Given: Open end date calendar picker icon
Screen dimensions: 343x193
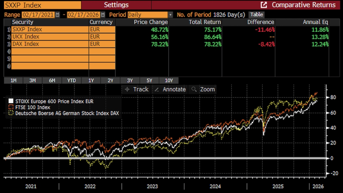Looking at the screenshot, I should (103, 15).
